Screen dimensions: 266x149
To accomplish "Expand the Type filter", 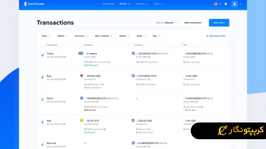I will (x=46, y=36).
